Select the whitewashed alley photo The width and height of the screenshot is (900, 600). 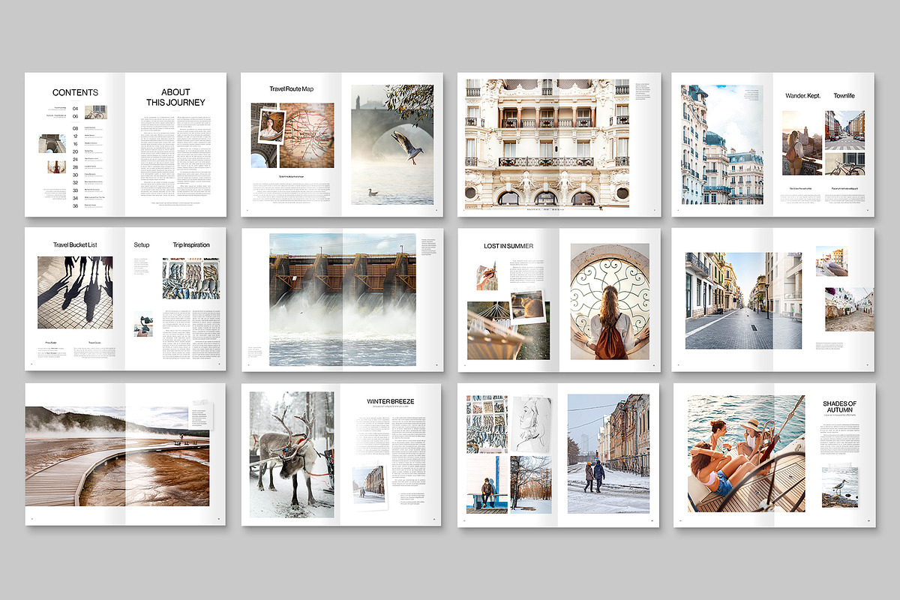(850, 309)
